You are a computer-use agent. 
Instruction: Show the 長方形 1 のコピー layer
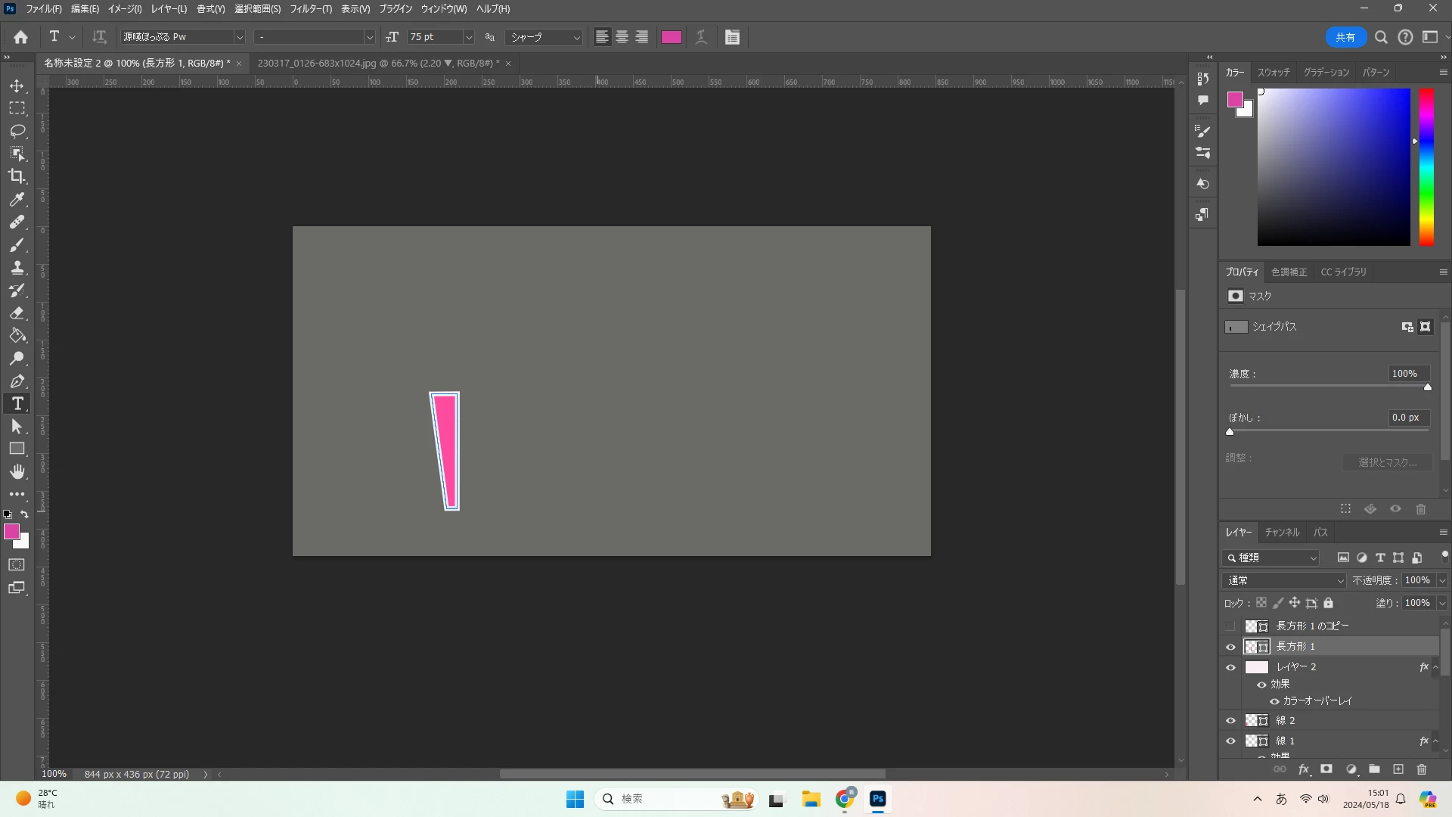1230,626
